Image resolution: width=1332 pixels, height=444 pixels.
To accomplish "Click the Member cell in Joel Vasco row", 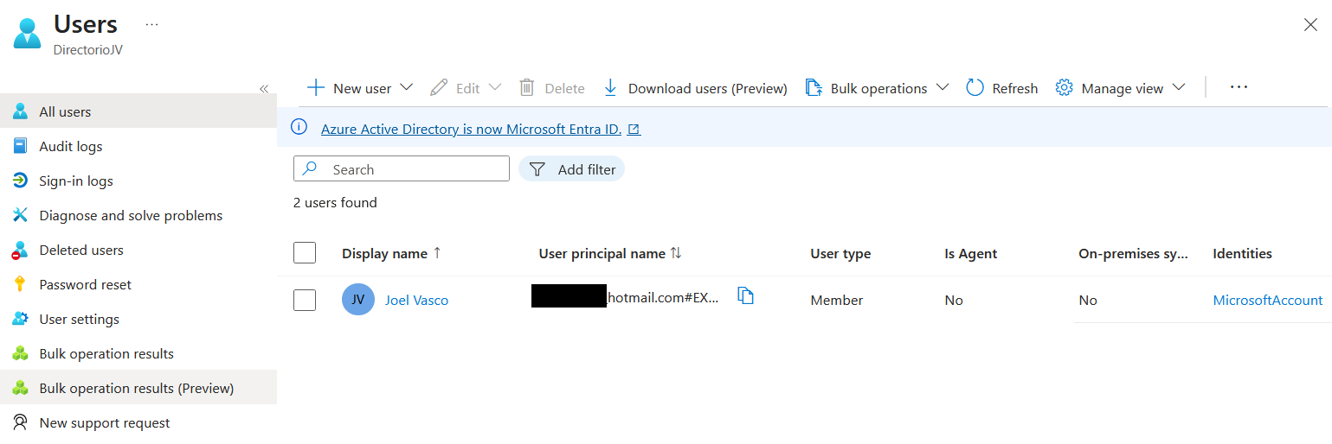I will (x=836, y=300).
